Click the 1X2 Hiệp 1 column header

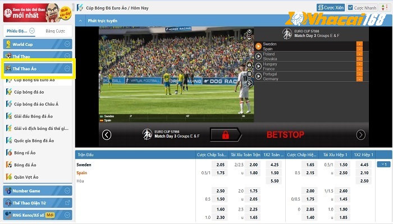point(363,155)
